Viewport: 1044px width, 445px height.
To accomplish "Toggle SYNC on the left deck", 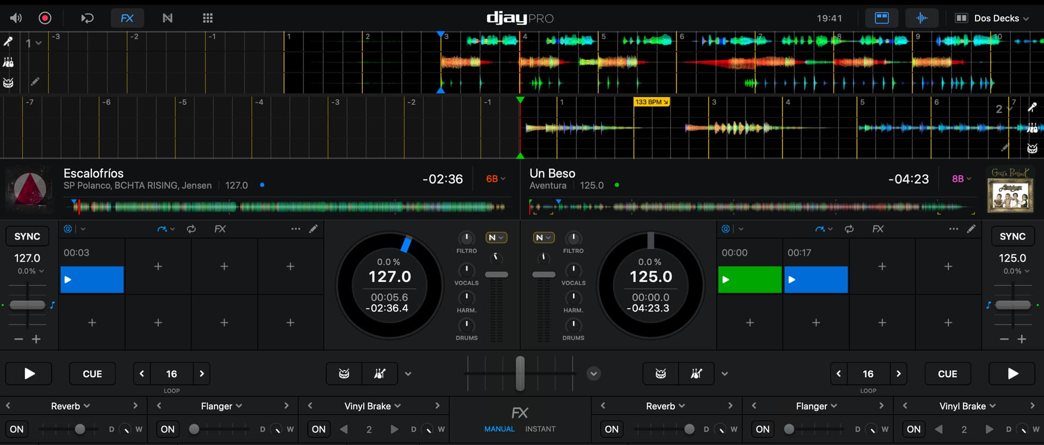I will (x=27, y=236).
